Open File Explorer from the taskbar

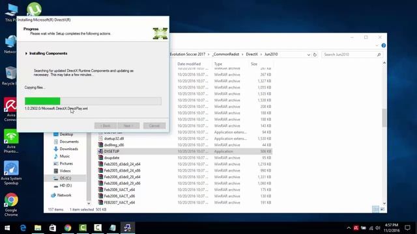[x=38, y=227]
